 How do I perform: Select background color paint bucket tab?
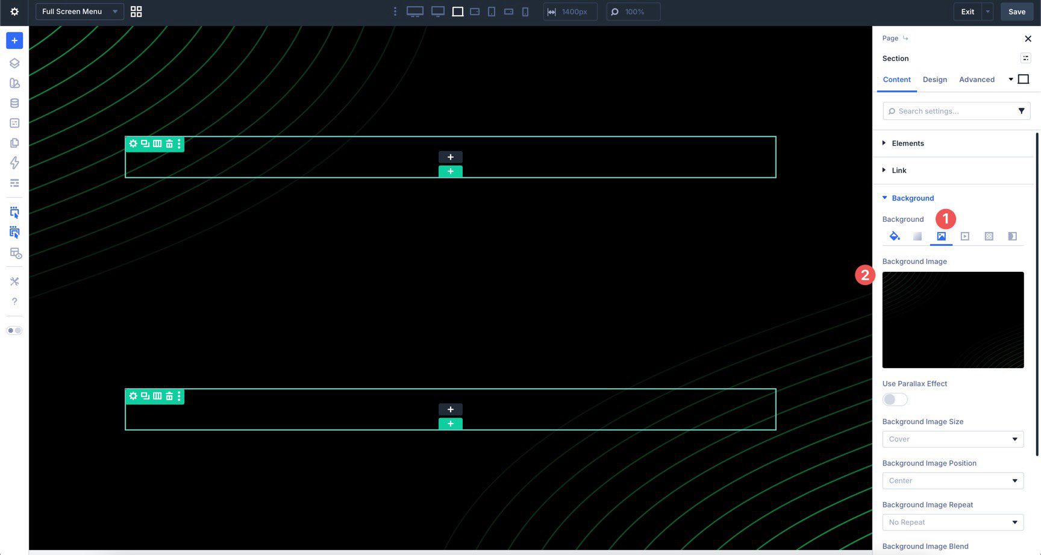(895, 236)
